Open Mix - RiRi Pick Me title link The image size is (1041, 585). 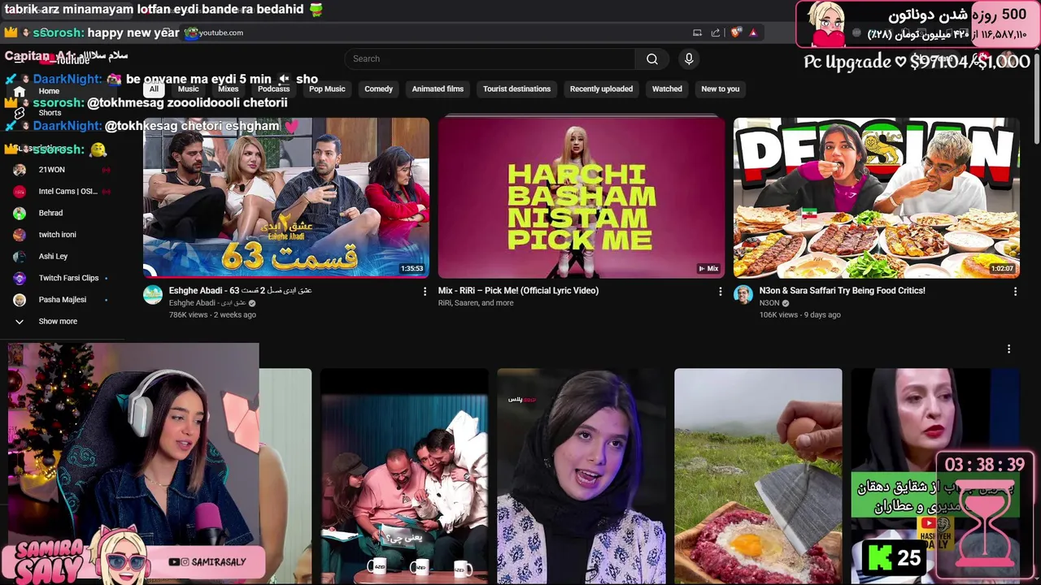[x=518, y=291]
